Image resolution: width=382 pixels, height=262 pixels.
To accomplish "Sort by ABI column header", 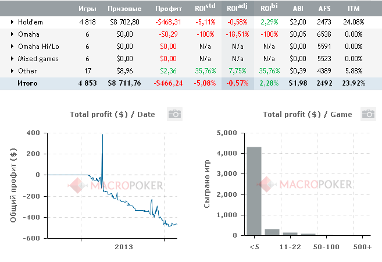I will [x=298, y=9].
